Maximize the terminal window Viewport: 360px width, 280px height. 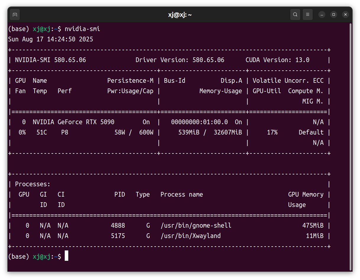click(x=334, y=14)
